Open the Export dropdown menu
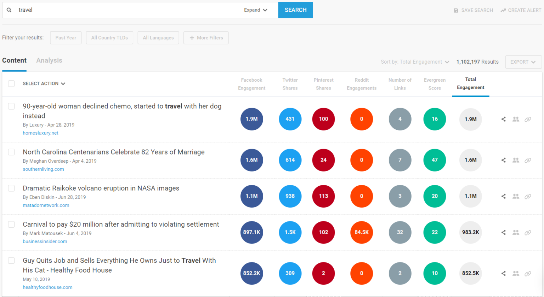 coord(523,62)
